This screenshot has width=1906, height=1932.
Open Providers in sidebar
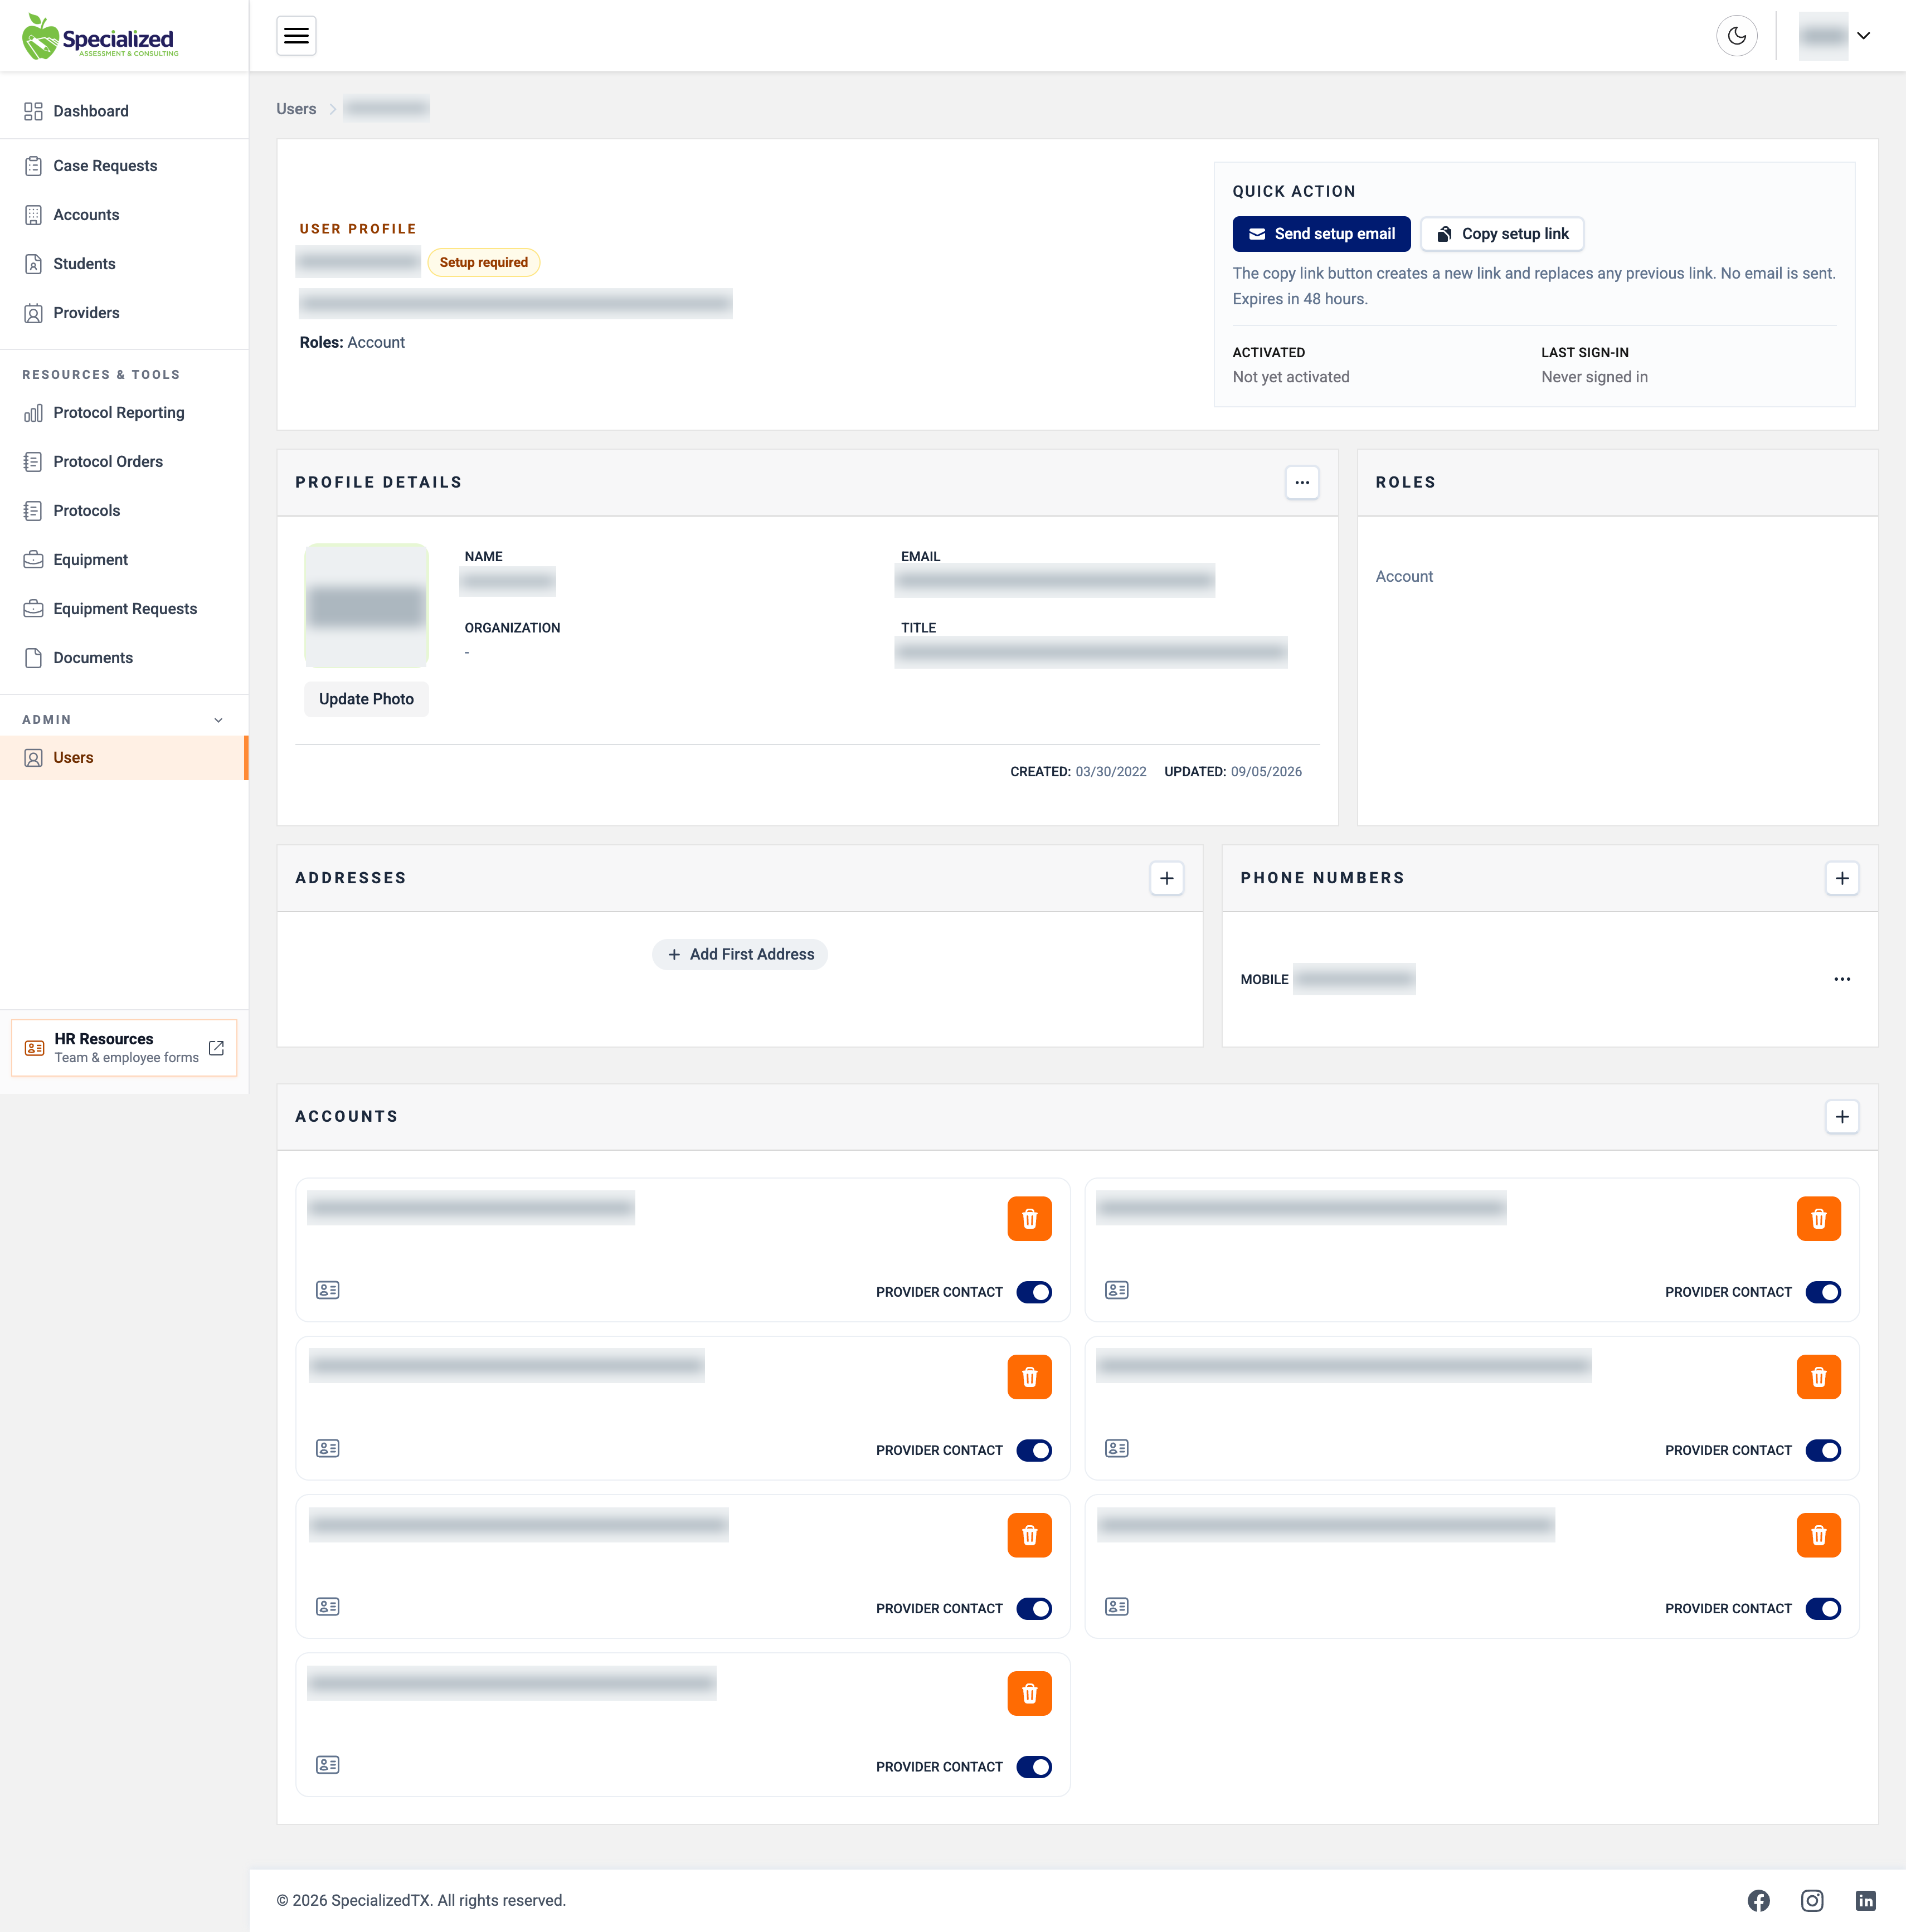[x=124, y=313]
